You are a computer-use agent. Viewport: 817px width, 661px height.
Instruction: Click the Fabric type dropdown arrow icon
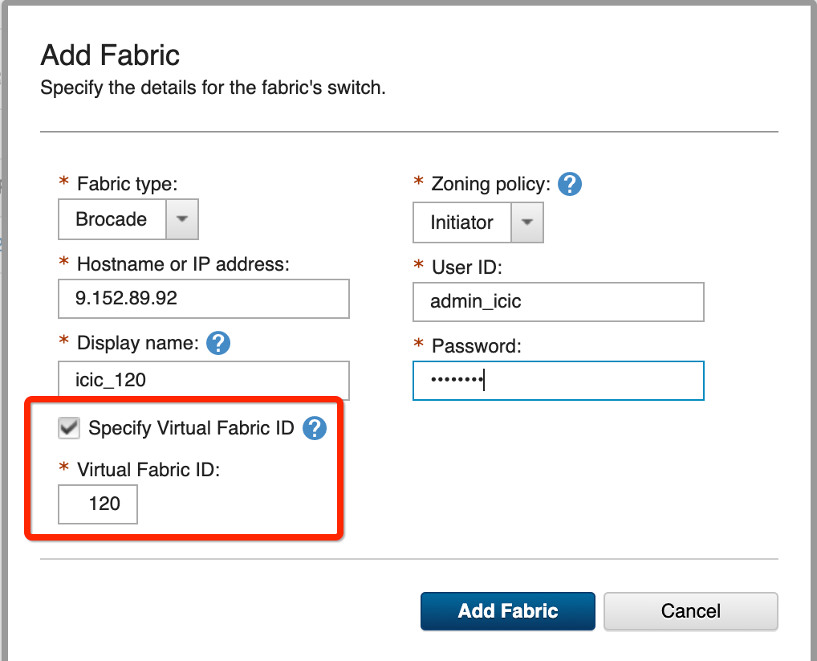[x=183, y=219]
